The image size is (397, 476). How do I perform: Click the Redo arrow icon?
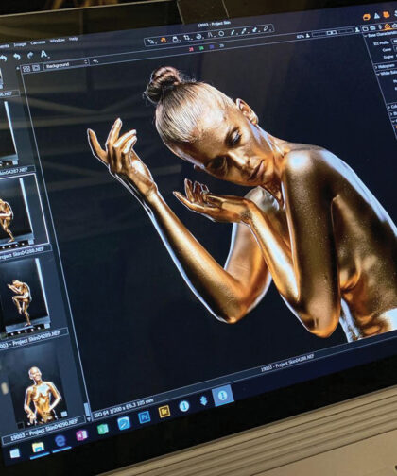30,56
